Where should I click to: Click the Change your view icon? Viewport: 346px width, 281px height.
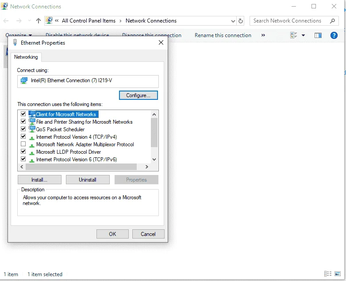[x=293, y=35]
